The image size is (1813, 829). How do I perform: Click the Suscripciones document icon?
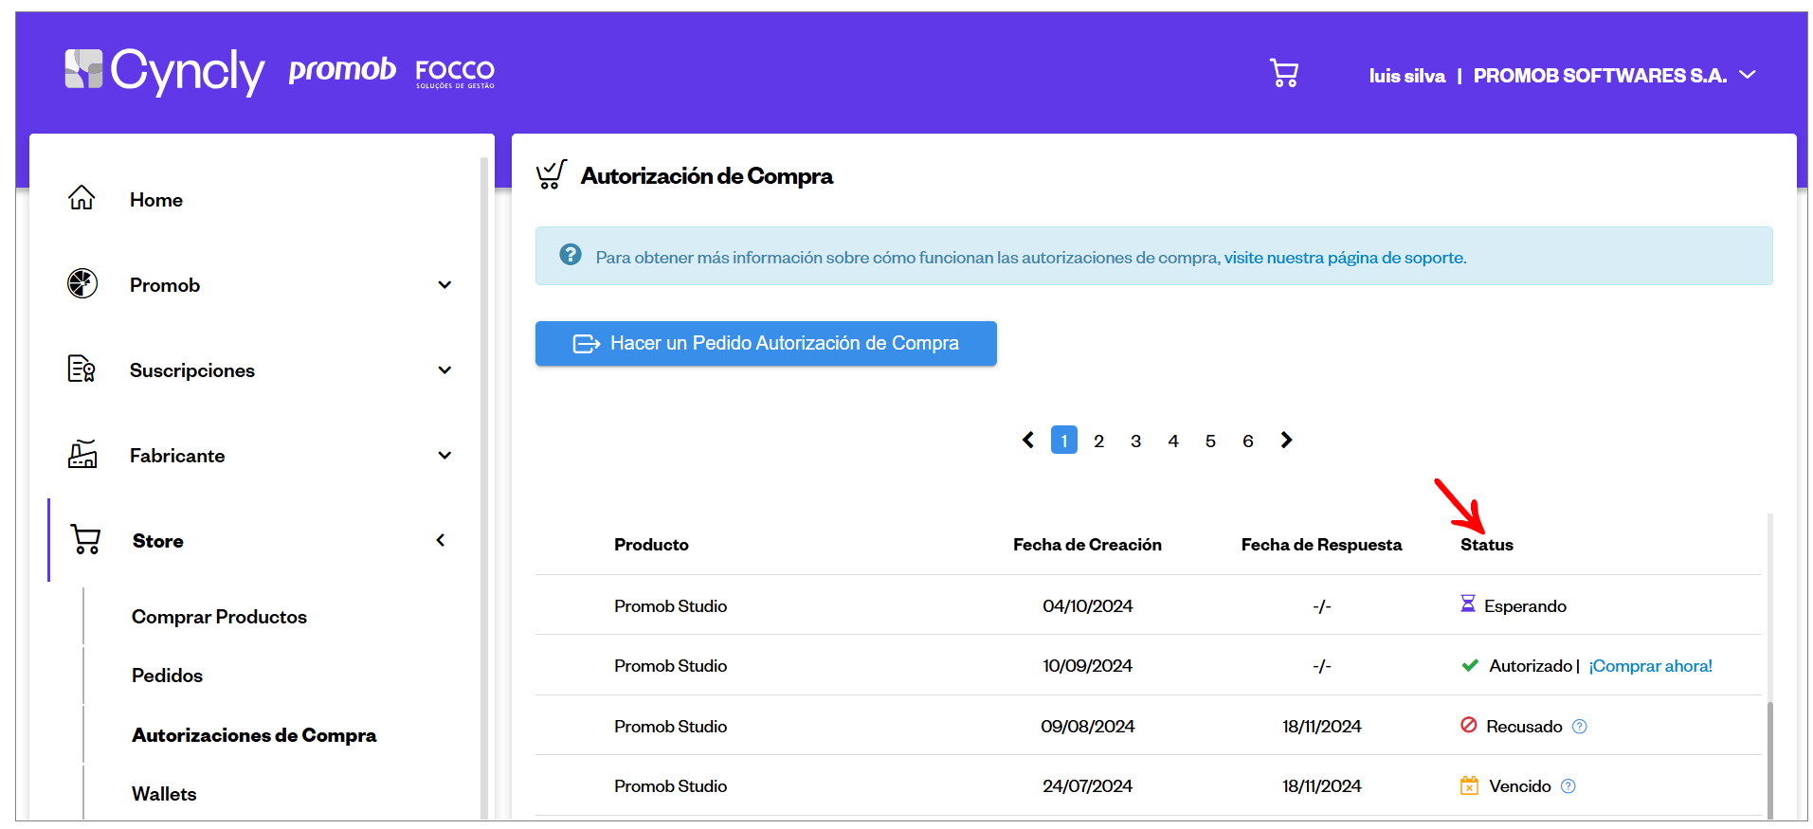pos(82,369)
